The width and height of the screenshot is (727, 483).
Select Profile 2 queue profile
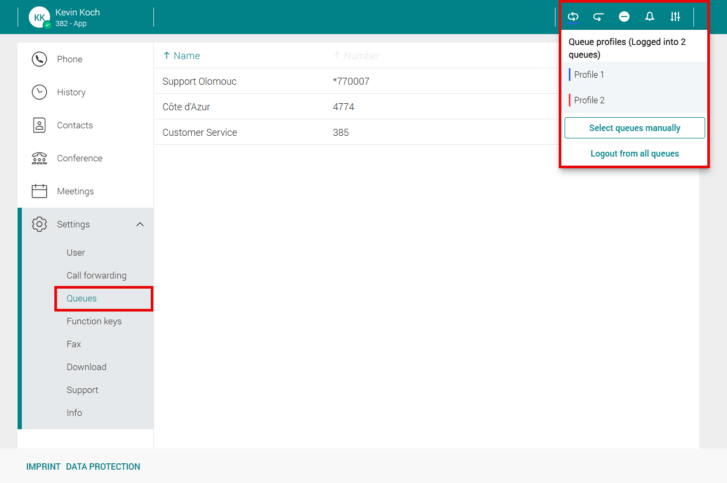[x=589, y=100]
